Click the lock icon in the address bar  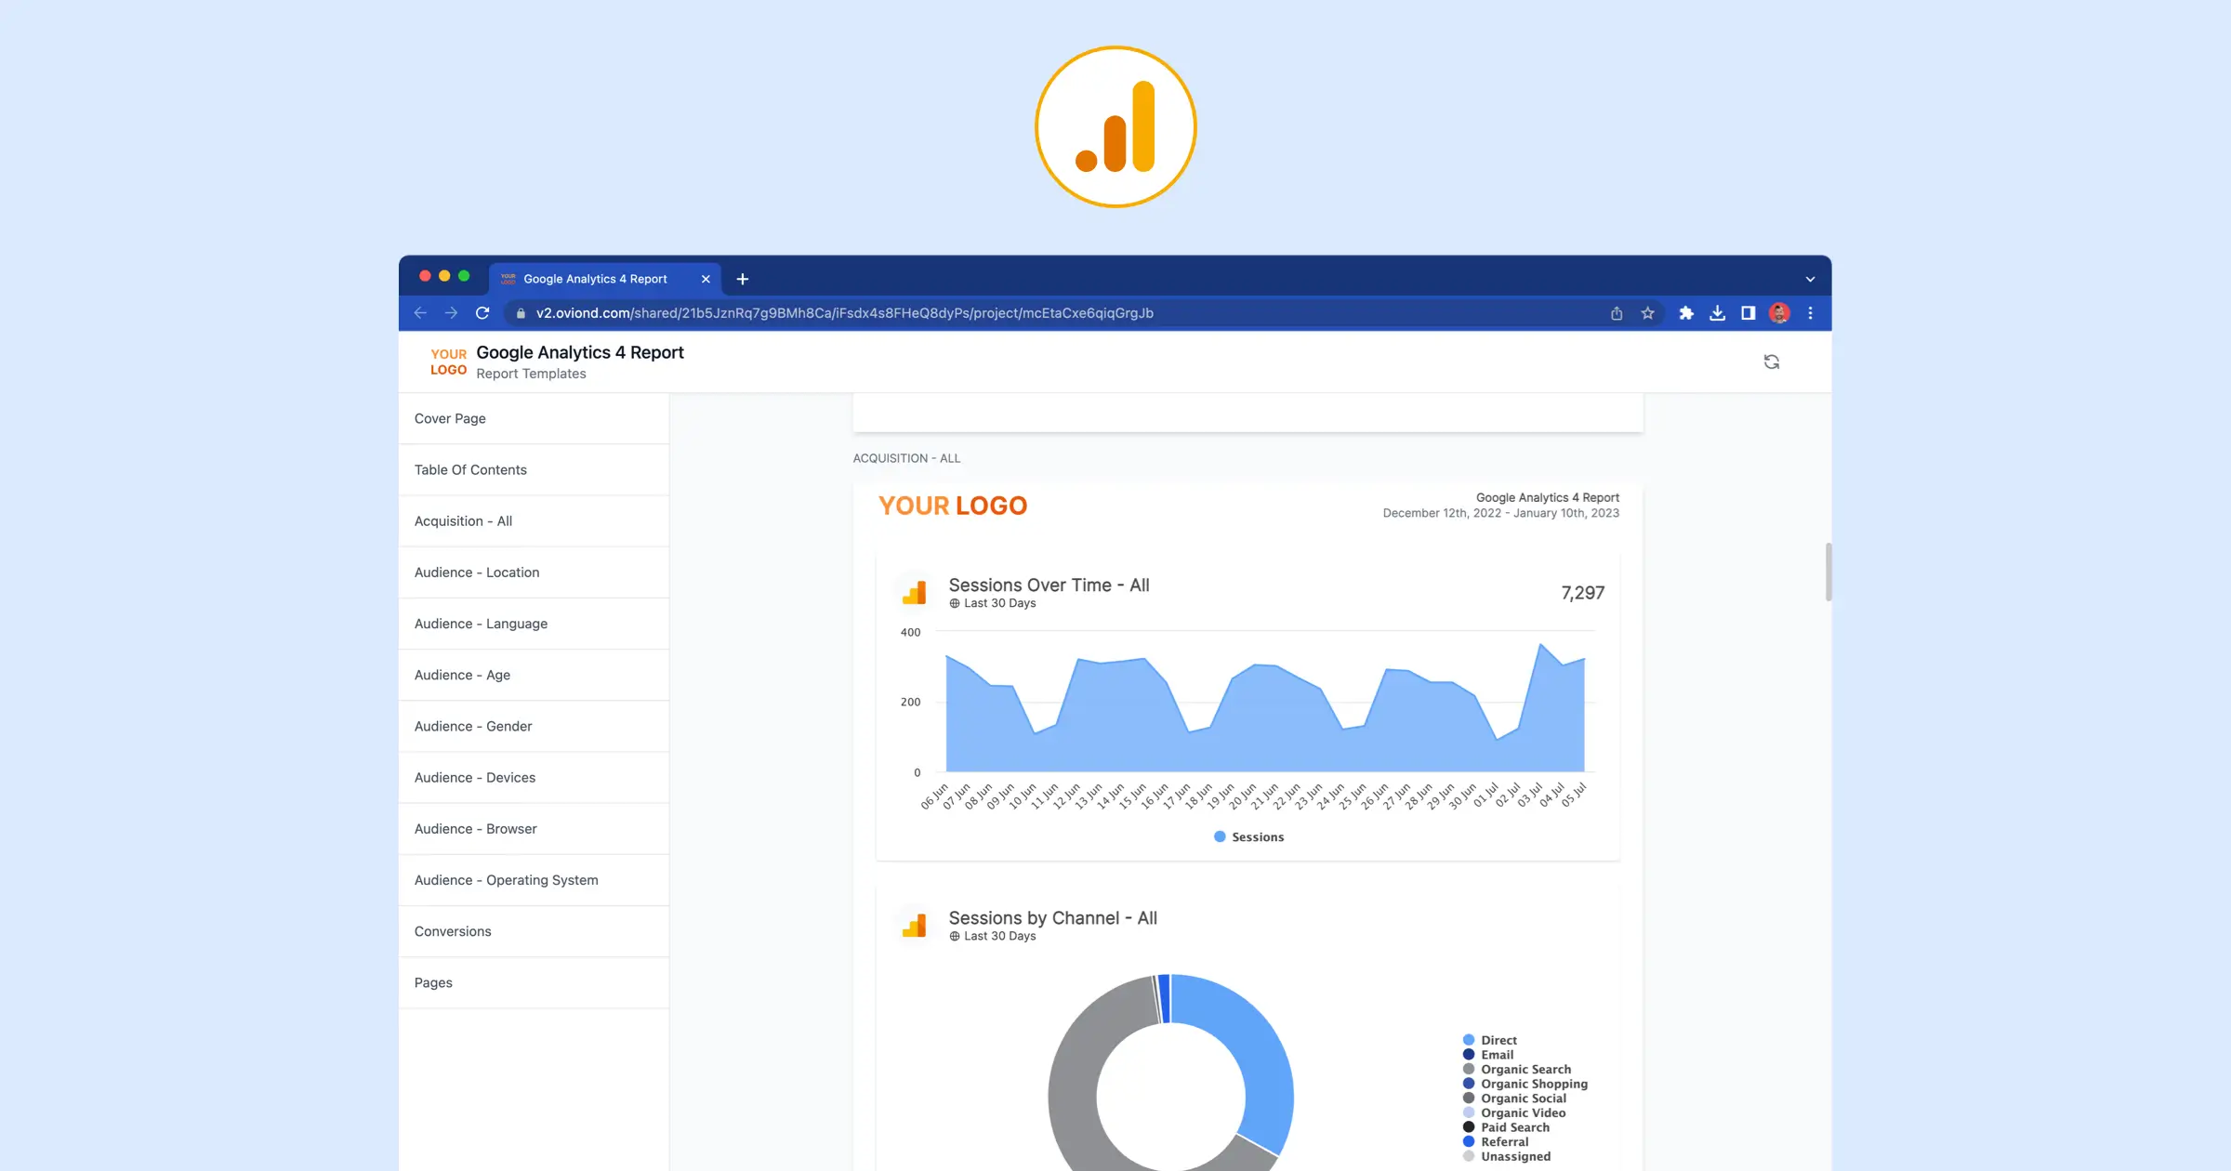click(521, 313)
